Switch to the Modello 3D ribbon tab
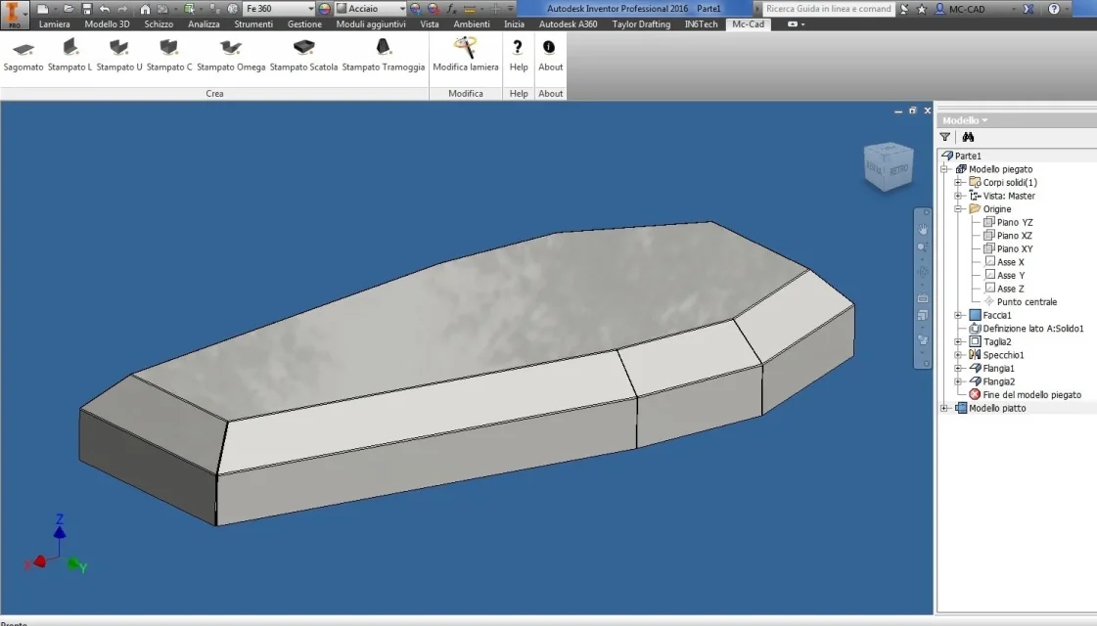This screenshot has height=626, width=1097. pyautogui.click(x=107, y=23)
